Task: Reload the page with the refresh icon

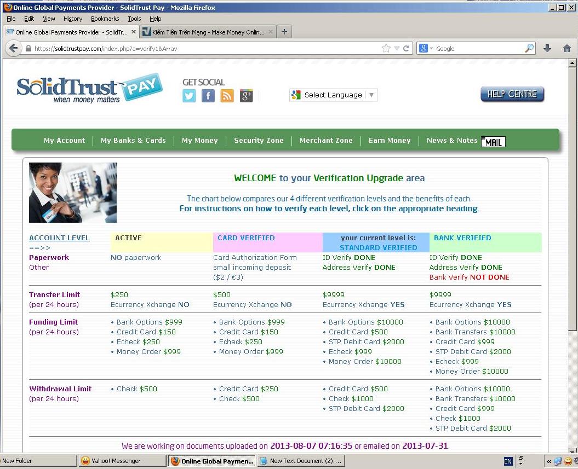Action: pyautogui.click(x=406, y=48)
